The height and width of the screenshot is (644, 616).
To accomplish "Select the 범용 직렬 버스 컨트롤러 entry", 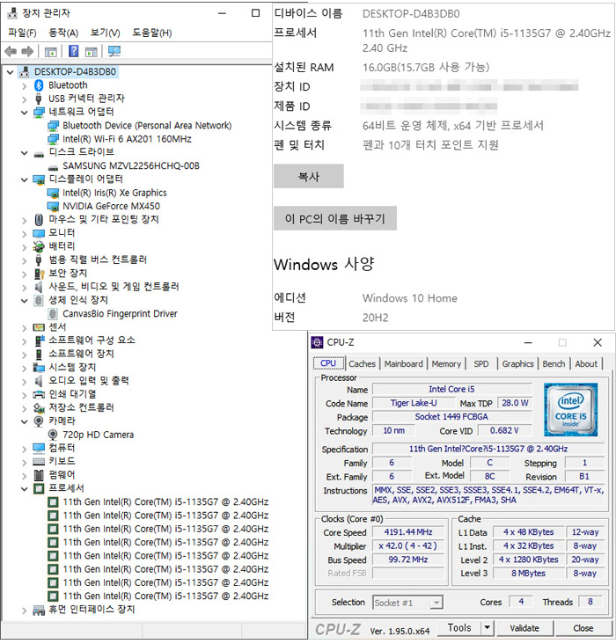I will 98,260.
